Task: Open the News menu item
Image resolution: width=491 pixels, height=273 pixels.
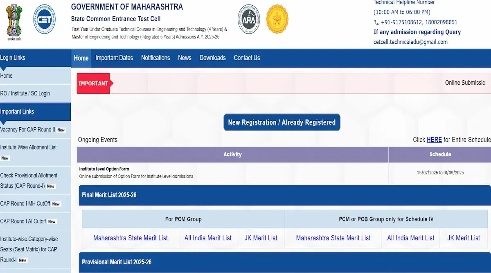Action: (185, 58)
